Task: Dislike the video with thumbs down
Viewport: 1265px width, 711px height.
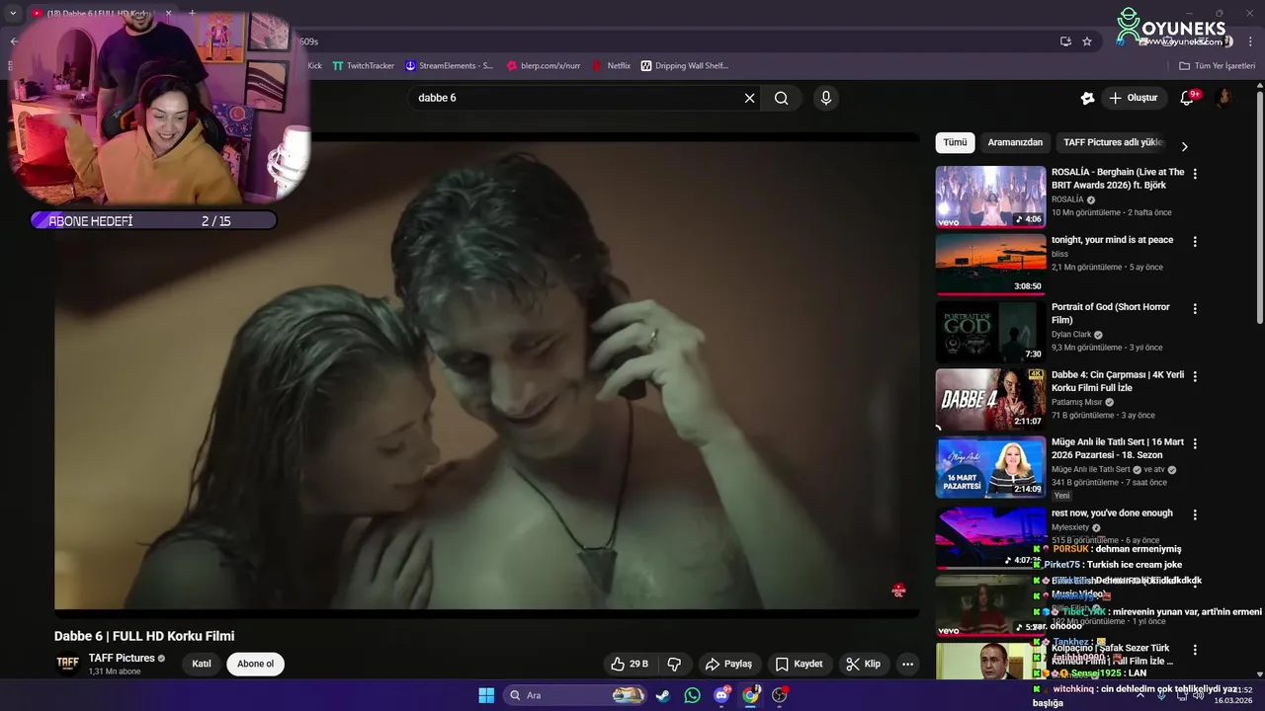Action: [x=675, y=664]
